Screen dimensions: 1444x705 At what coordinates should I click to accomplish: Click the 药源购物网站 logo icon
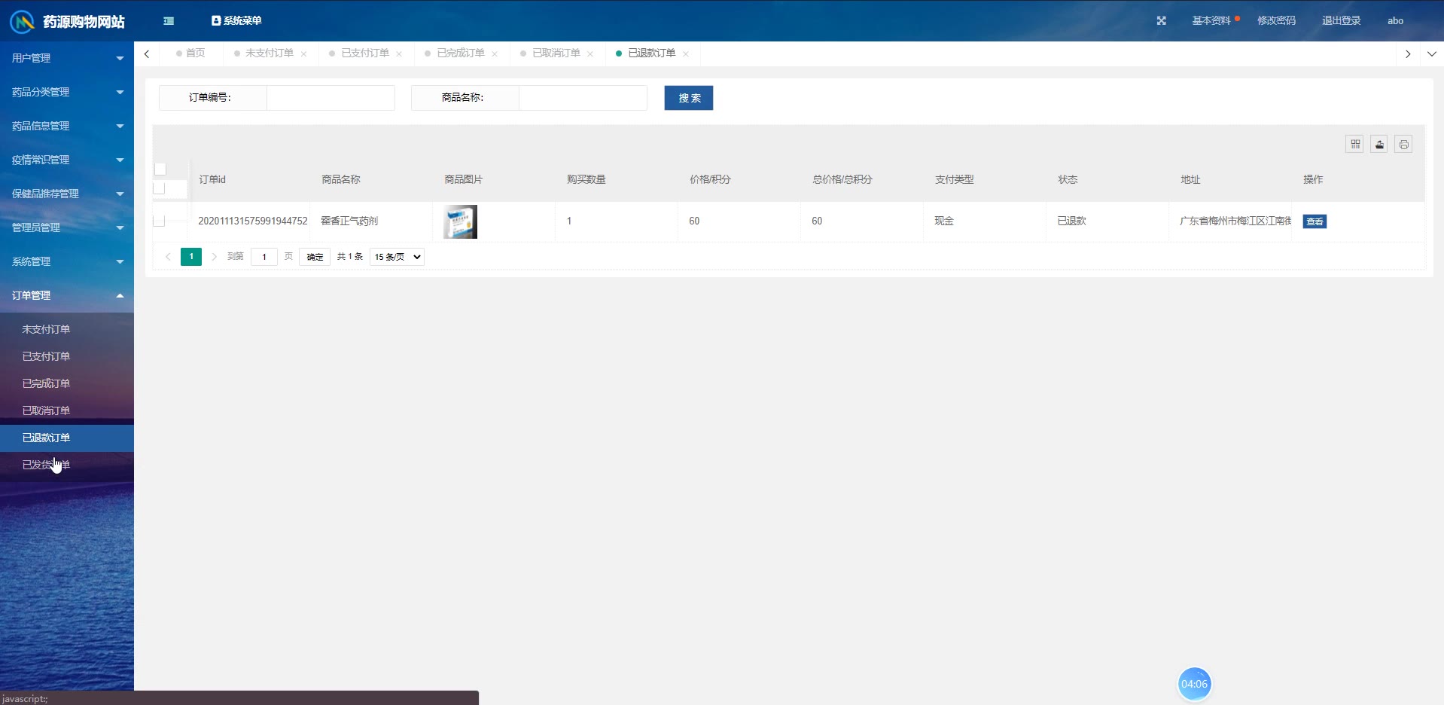click(23, 21)
